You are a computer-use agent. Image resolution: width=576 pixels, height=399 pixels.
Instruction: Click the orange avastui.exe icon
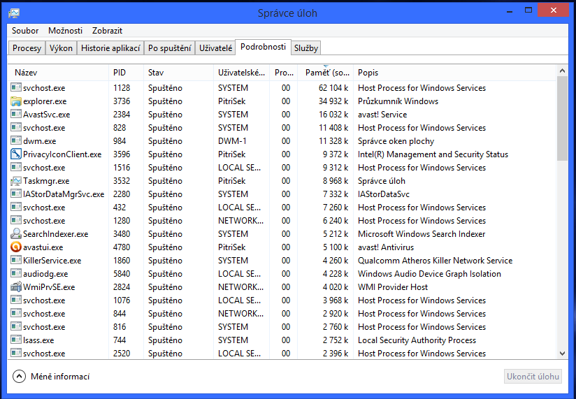16,247
